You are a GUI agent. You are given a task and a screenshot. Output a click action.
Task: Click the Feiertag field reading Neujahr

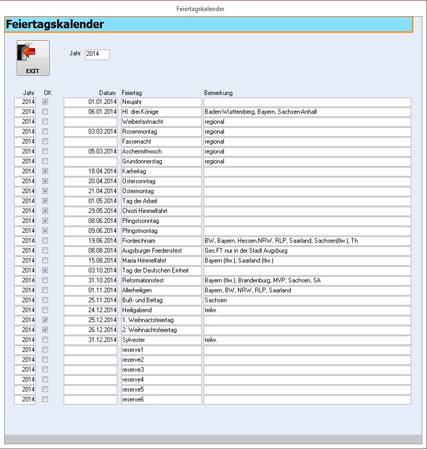[x=161, y=102]
